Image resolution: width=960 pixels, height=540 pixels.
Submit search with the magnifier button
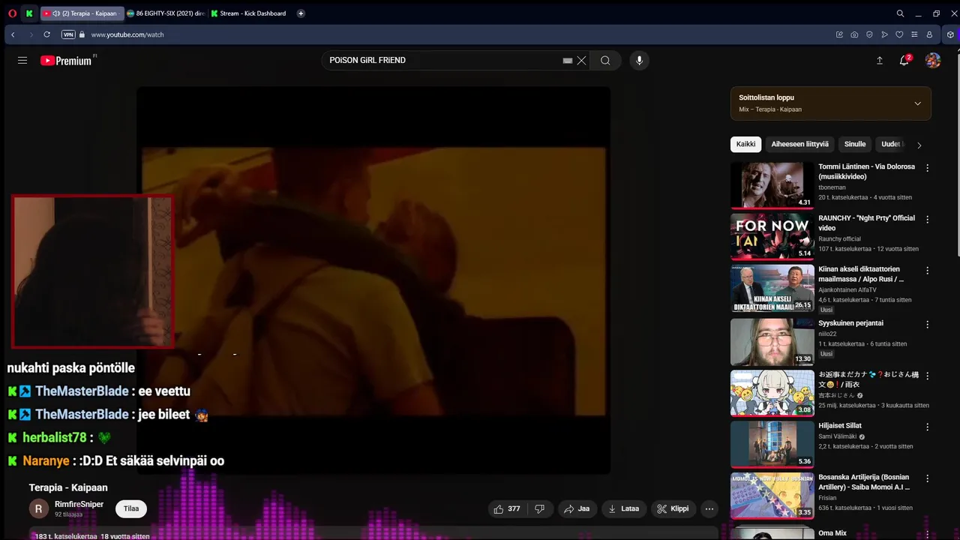[605, 61]
